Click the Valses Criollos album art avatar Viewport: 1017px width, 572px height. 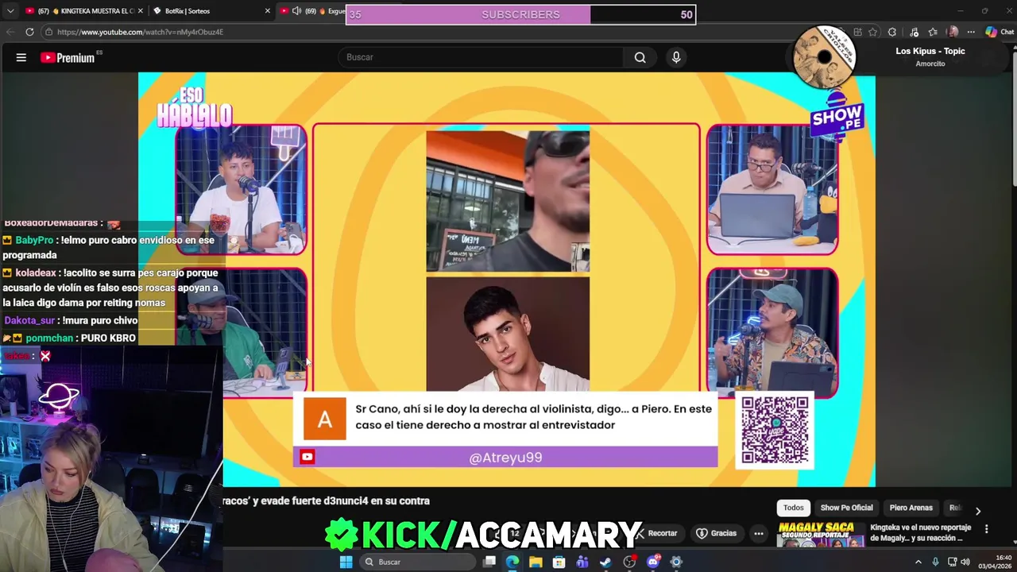825,56
